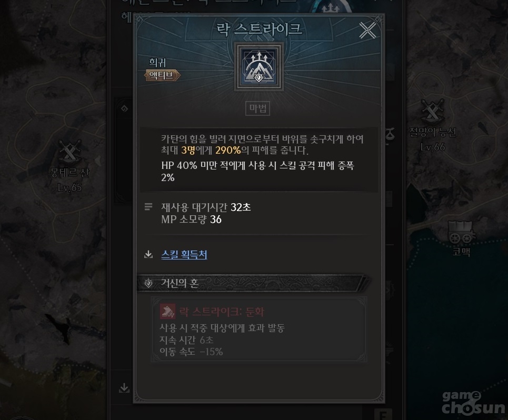
Task: Click the 몽테르 산 Lv.65 map label
Action: (x=69, y=179)
